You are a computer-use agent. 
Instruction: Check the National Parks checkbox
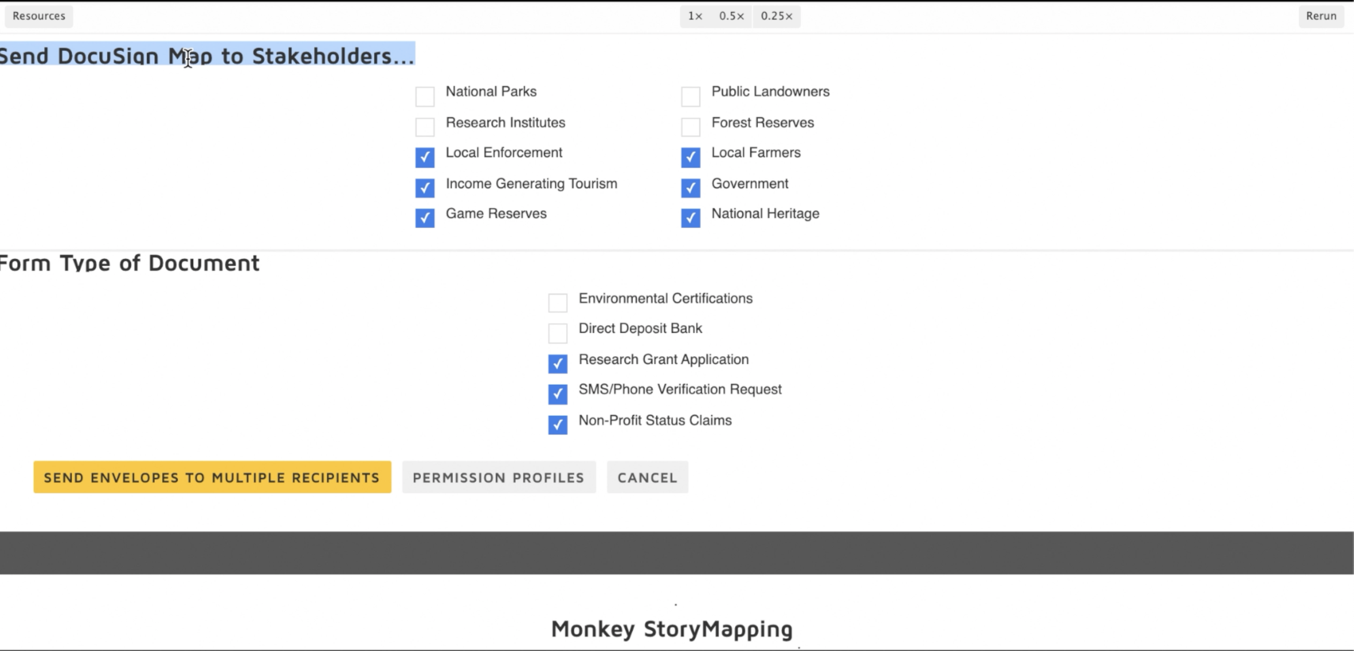(424, 96)
